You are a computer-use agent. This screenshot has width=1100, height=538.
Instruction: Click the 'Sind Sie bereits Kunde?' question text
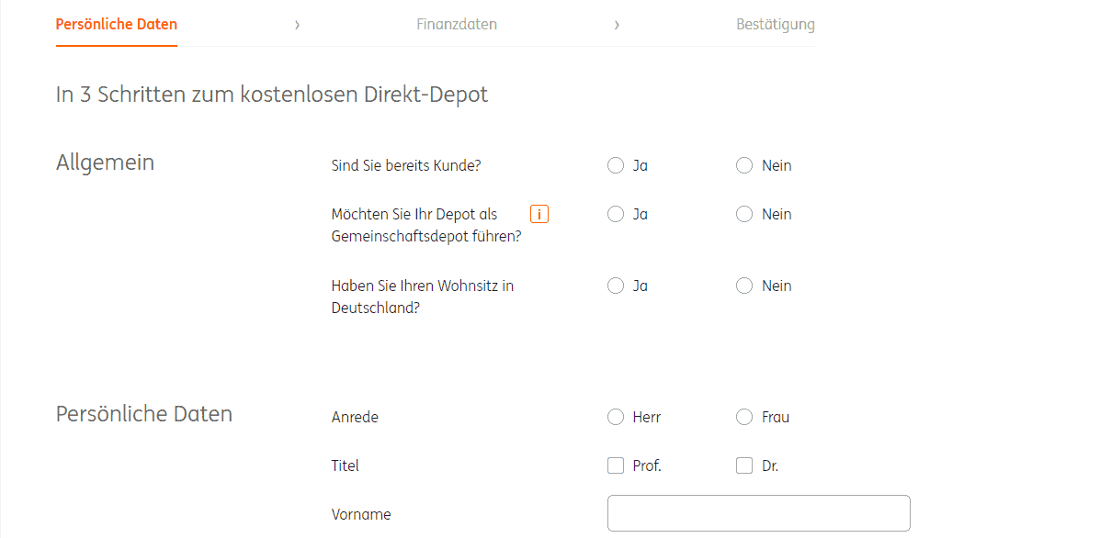(406, 166)
